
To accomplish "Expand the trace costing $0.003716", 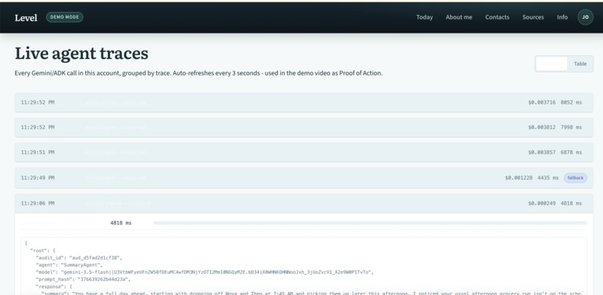I will 304,102.
